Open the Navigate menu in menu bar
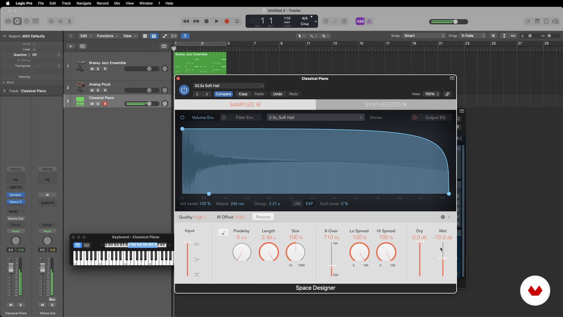 pos(84,3)
